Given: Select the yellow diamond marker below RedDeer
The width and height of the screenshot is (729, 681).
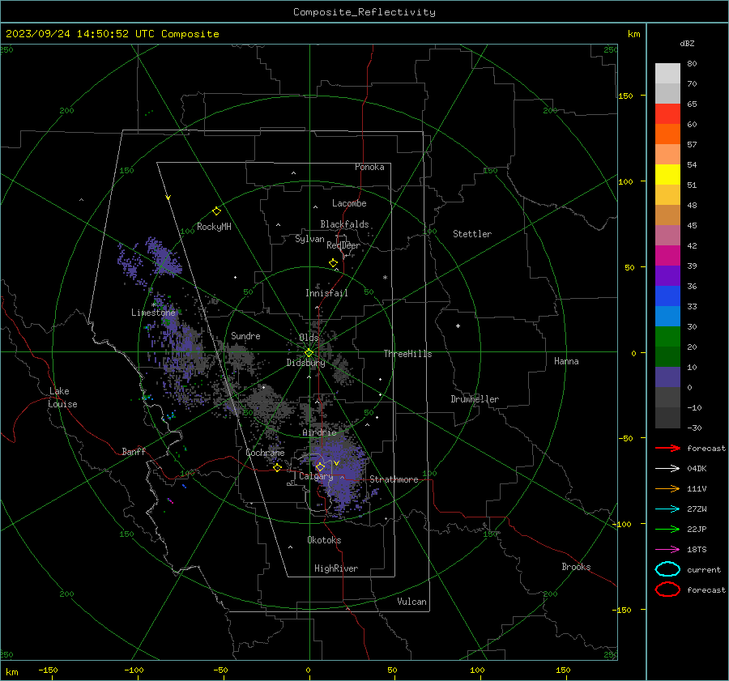Looking at the screenshot, I should coord(334,263).
